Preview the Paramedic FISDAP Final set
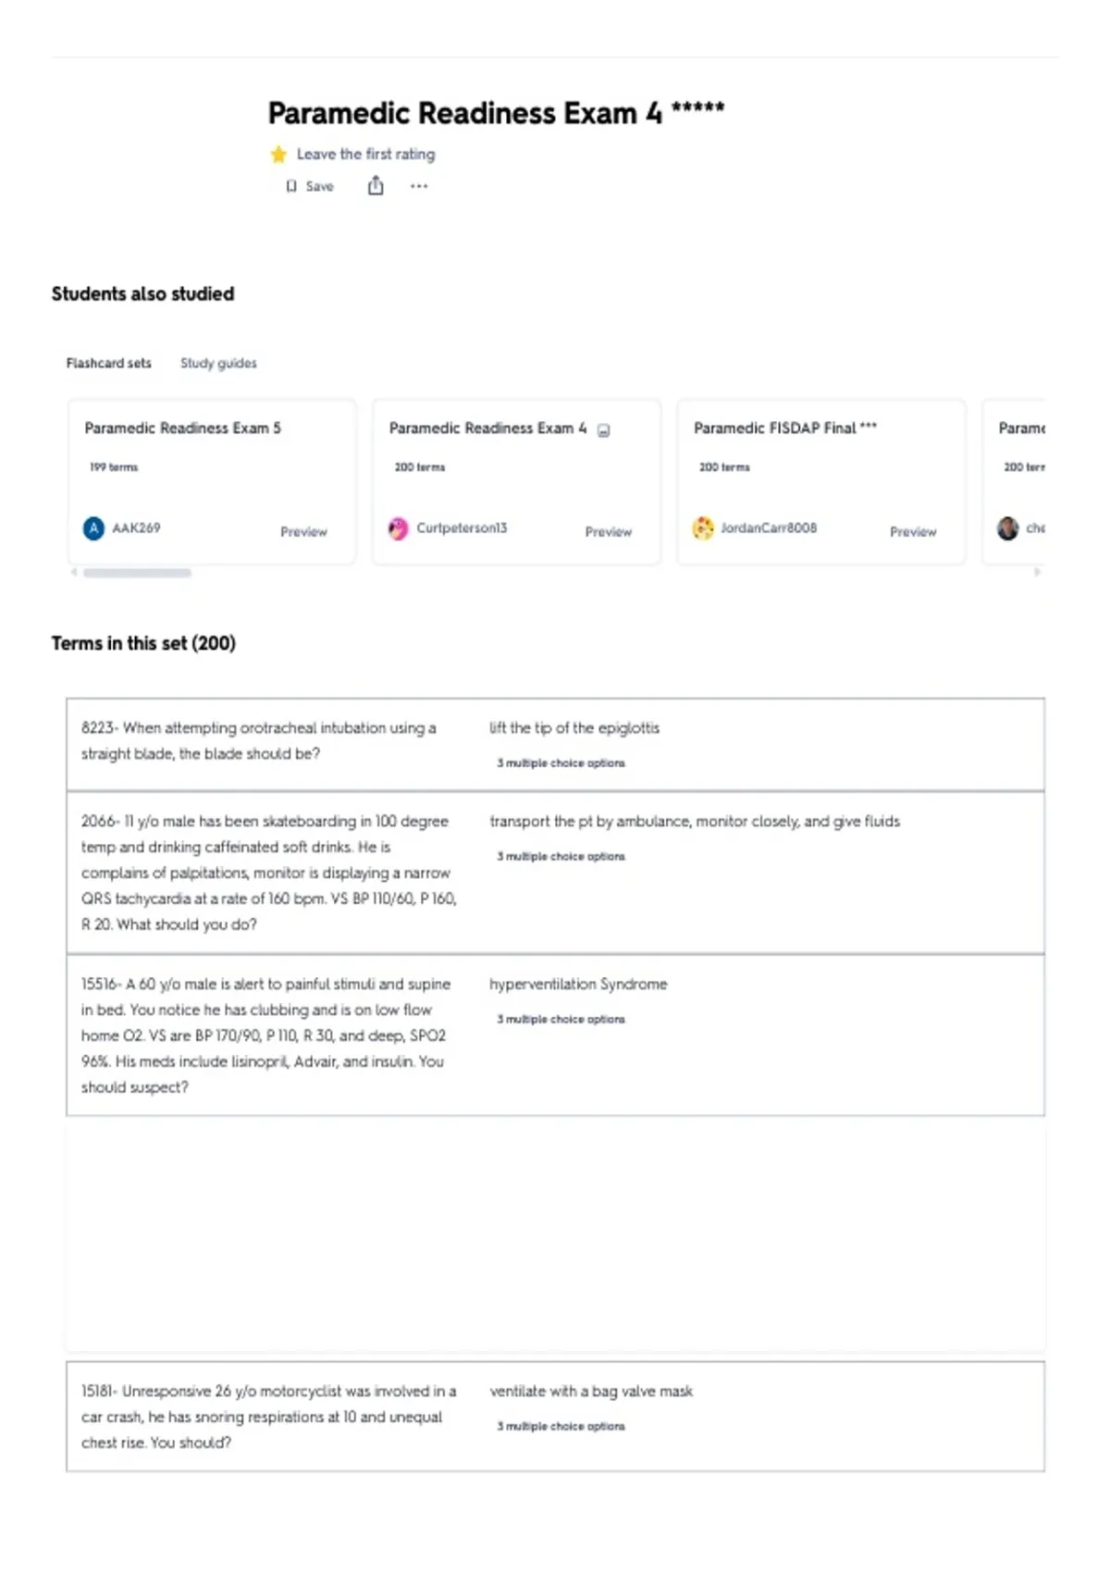This screenshot has width=1110, height=1573. (x=913, y=532)
